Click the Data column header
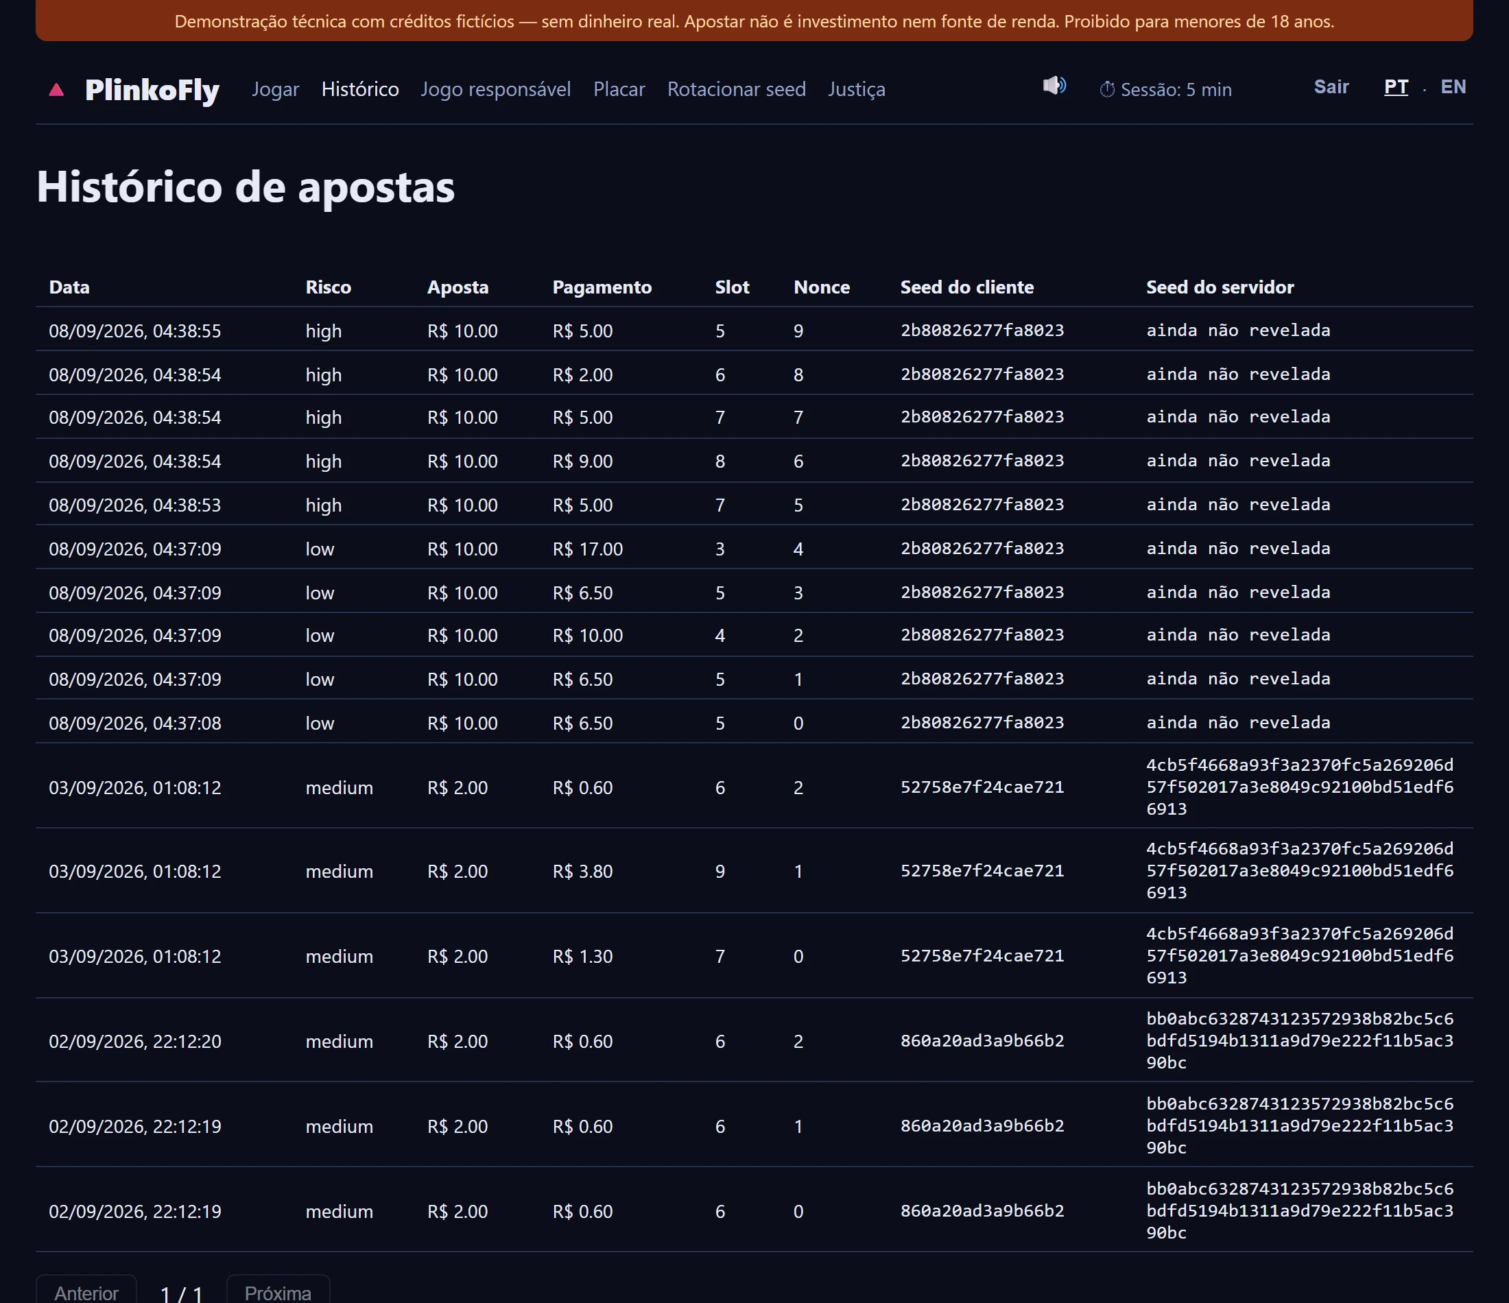This screenshot has height=1303, width=1509. pyautogui.click(x=69, y=287)
